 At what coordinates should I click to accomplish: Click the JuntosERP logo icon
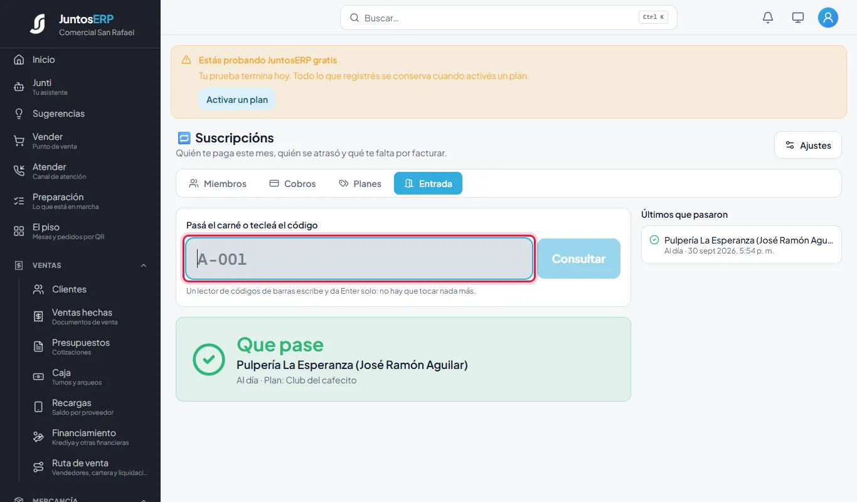coord(38,24)
